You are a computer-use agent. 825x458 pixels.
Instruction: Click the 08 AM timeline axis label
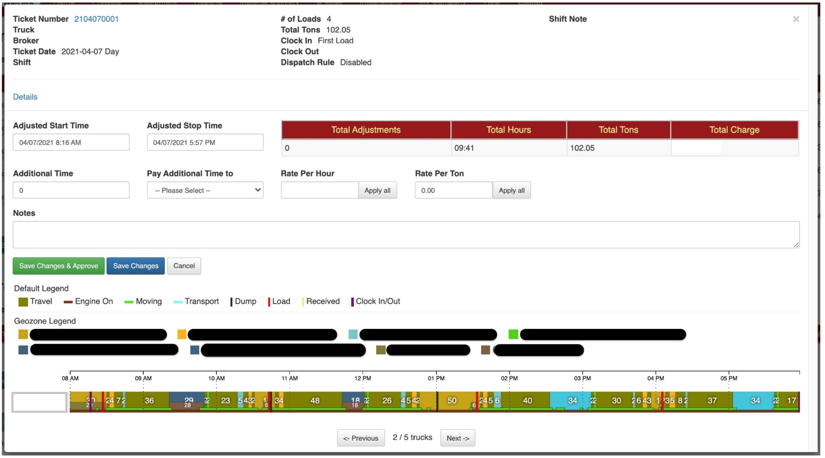click(70, 378)
